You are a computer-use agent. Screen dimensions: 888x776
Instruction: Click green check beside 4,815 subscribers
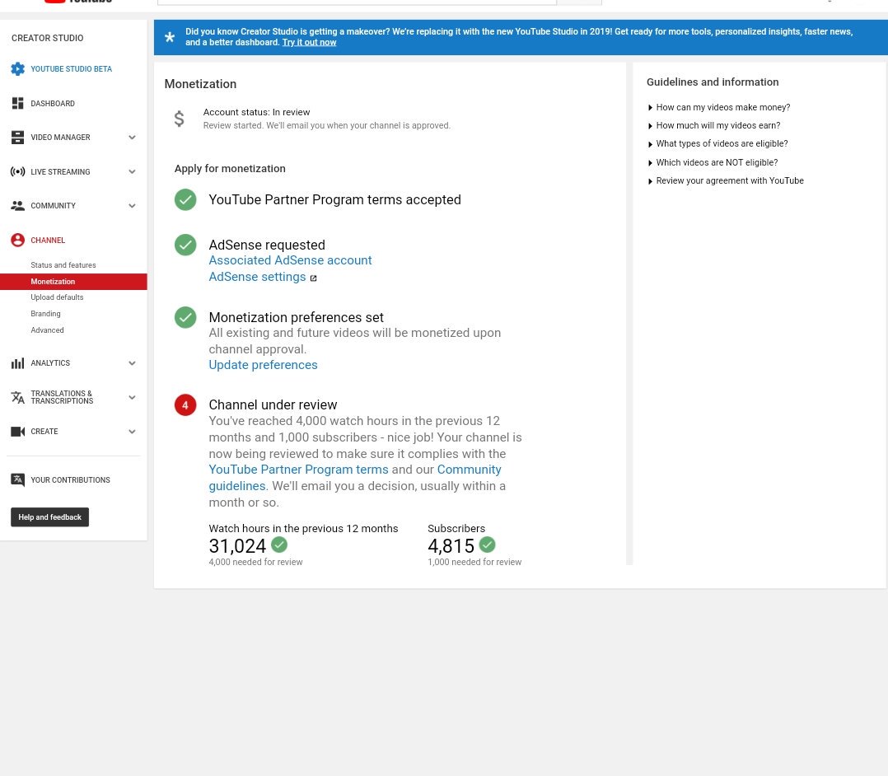point(487,545)
